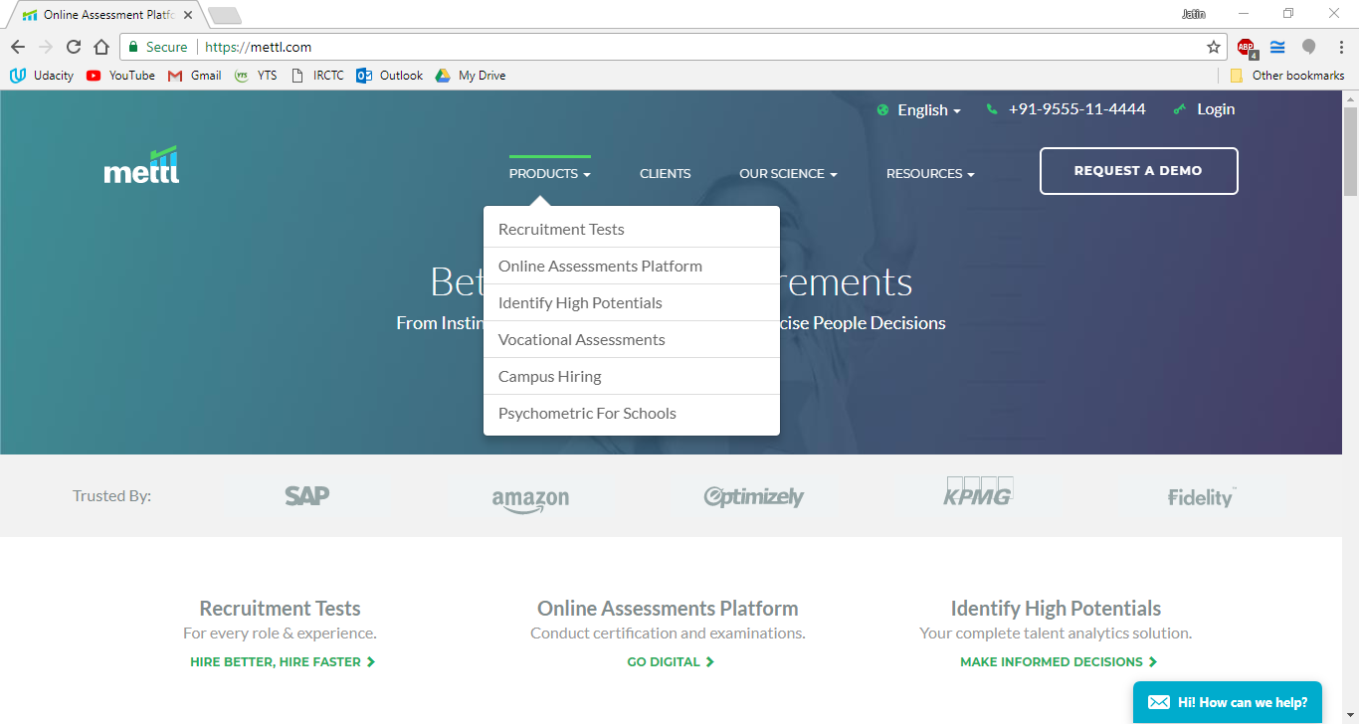Open the YTS bookmark
Viewport: 1359px width, 724px height.
[256, 76]
